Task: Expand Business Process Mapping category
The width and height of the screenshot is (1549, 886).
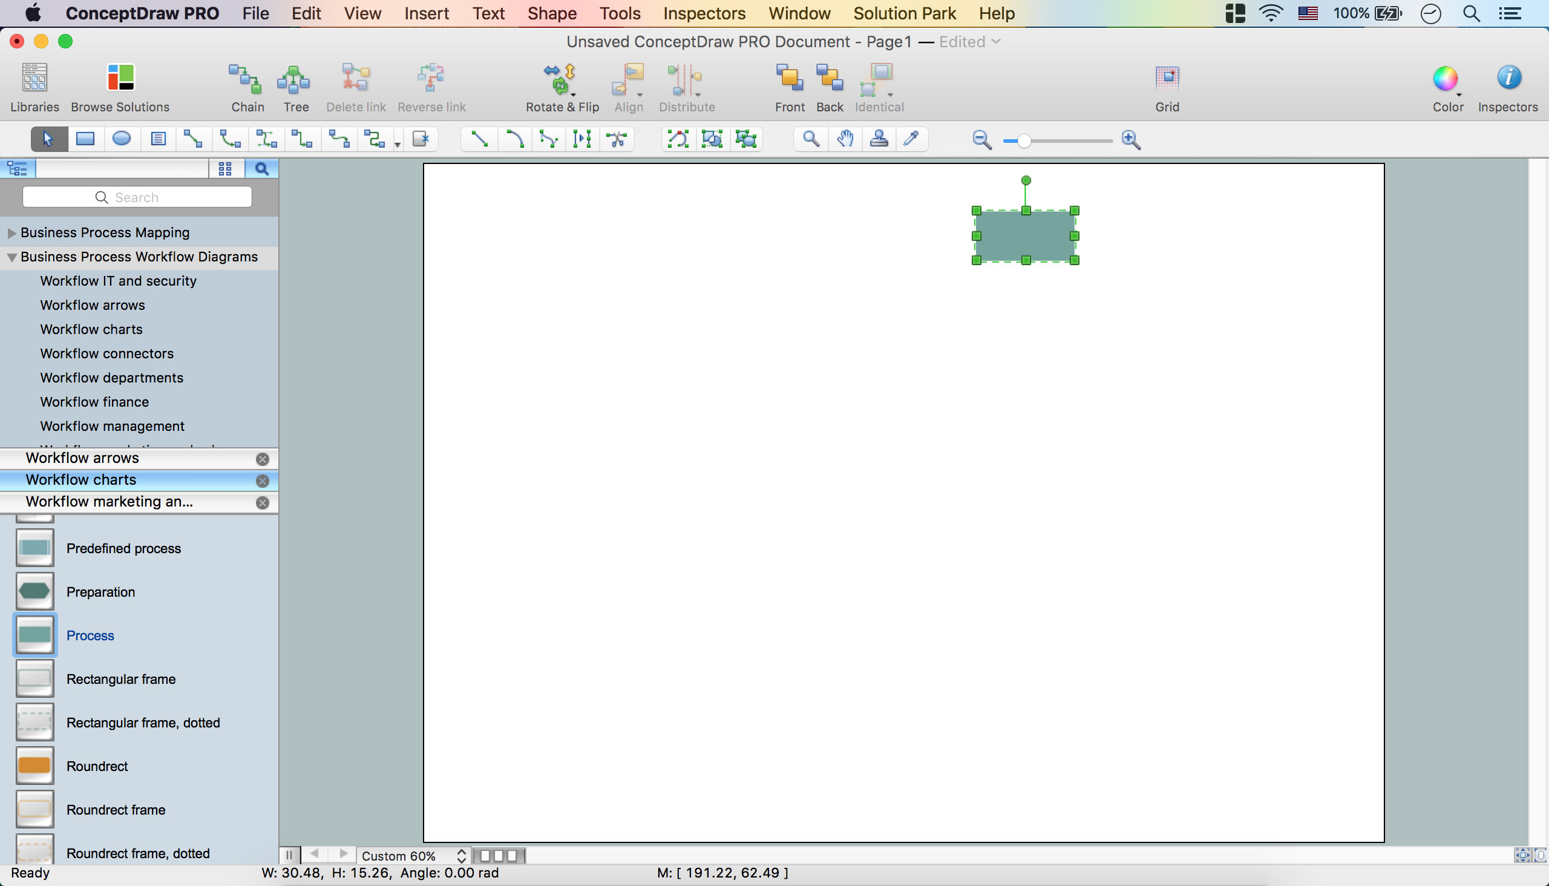Action: [x=11, y=233]
